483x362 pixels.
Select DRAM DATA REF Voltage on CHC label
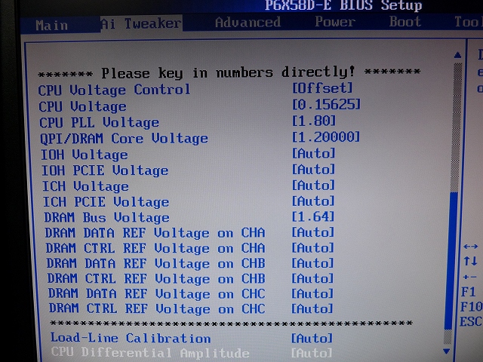click(x=157, y=294)
